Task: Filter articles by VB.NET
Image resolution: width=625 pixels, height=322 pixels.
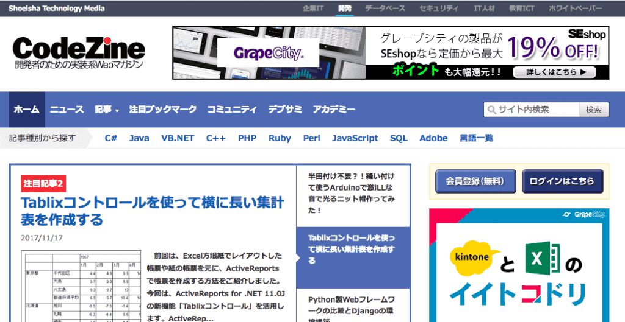Action: (178, 138)
